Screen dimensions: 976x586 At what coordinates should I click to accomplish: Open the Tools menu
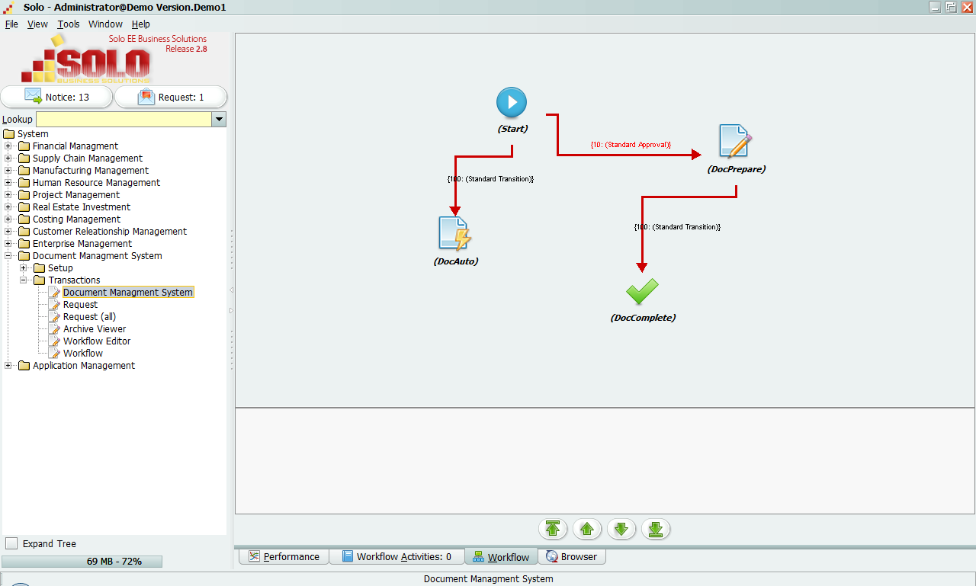pos(68,24)
